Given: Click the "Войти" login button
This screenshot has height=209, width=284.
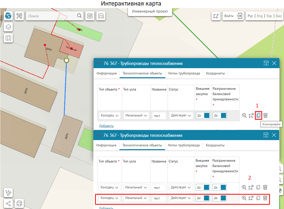Looking at the screenshot, I should click(233, 16).
